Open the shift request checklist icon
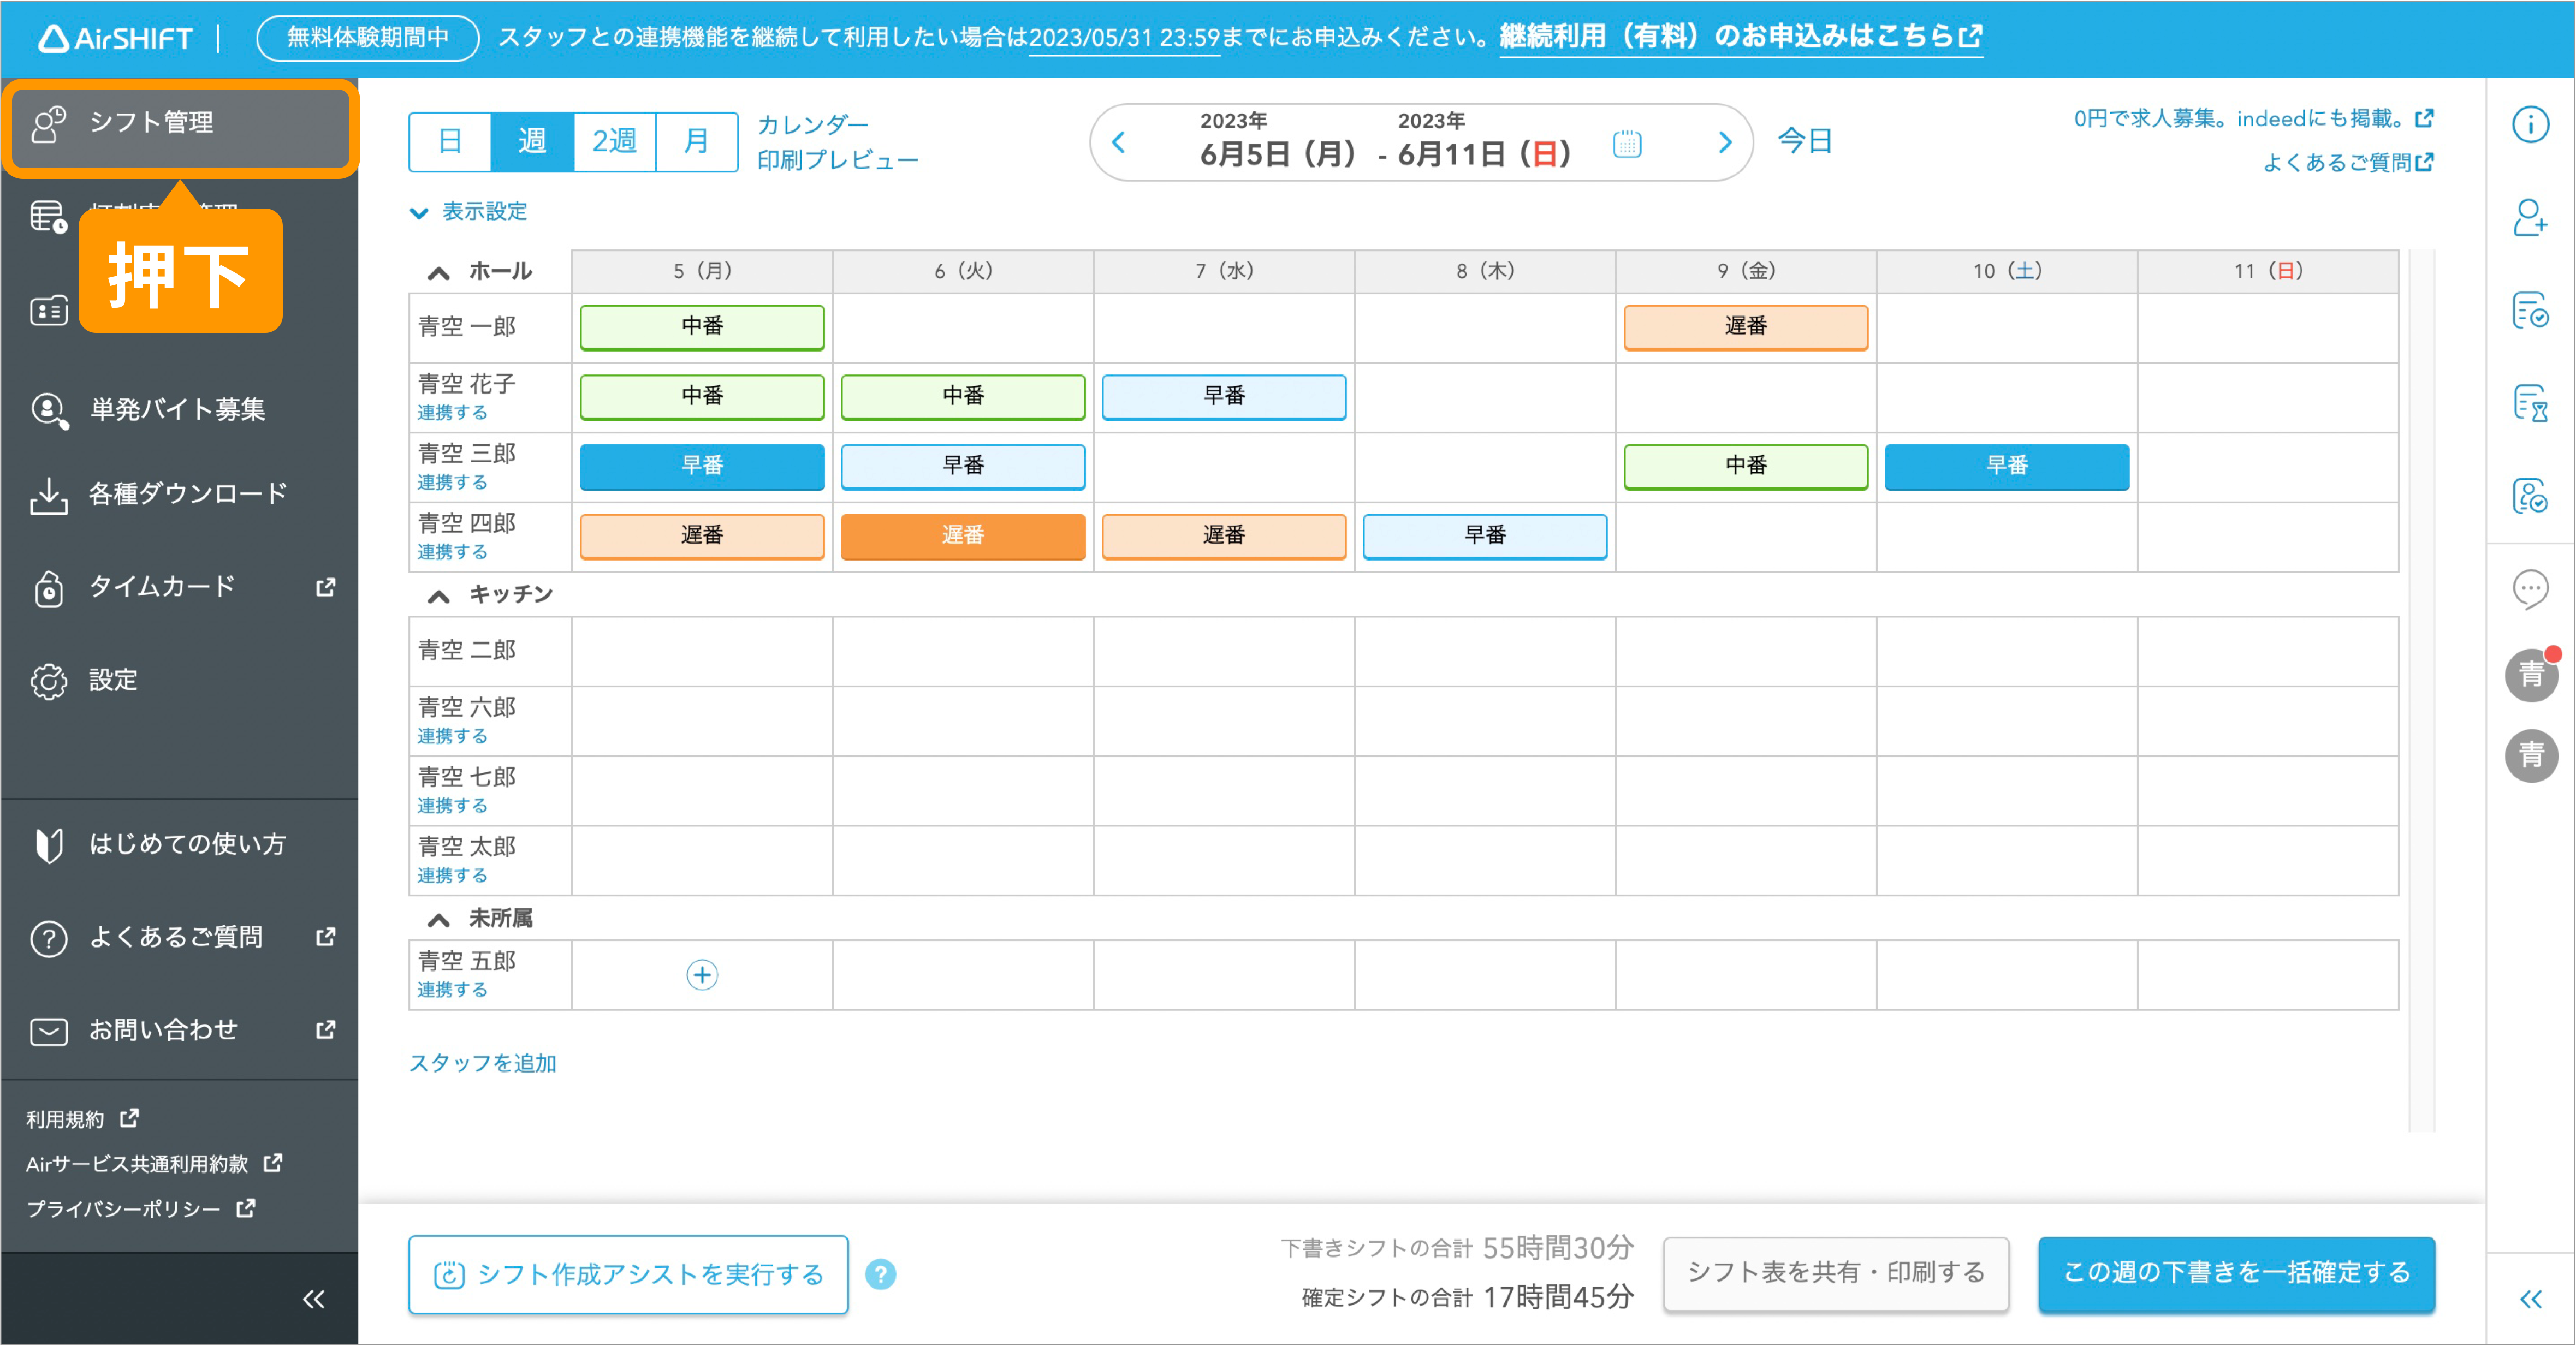The width and height of the screenshot is (2576, 1346). tap(2530, 310)
